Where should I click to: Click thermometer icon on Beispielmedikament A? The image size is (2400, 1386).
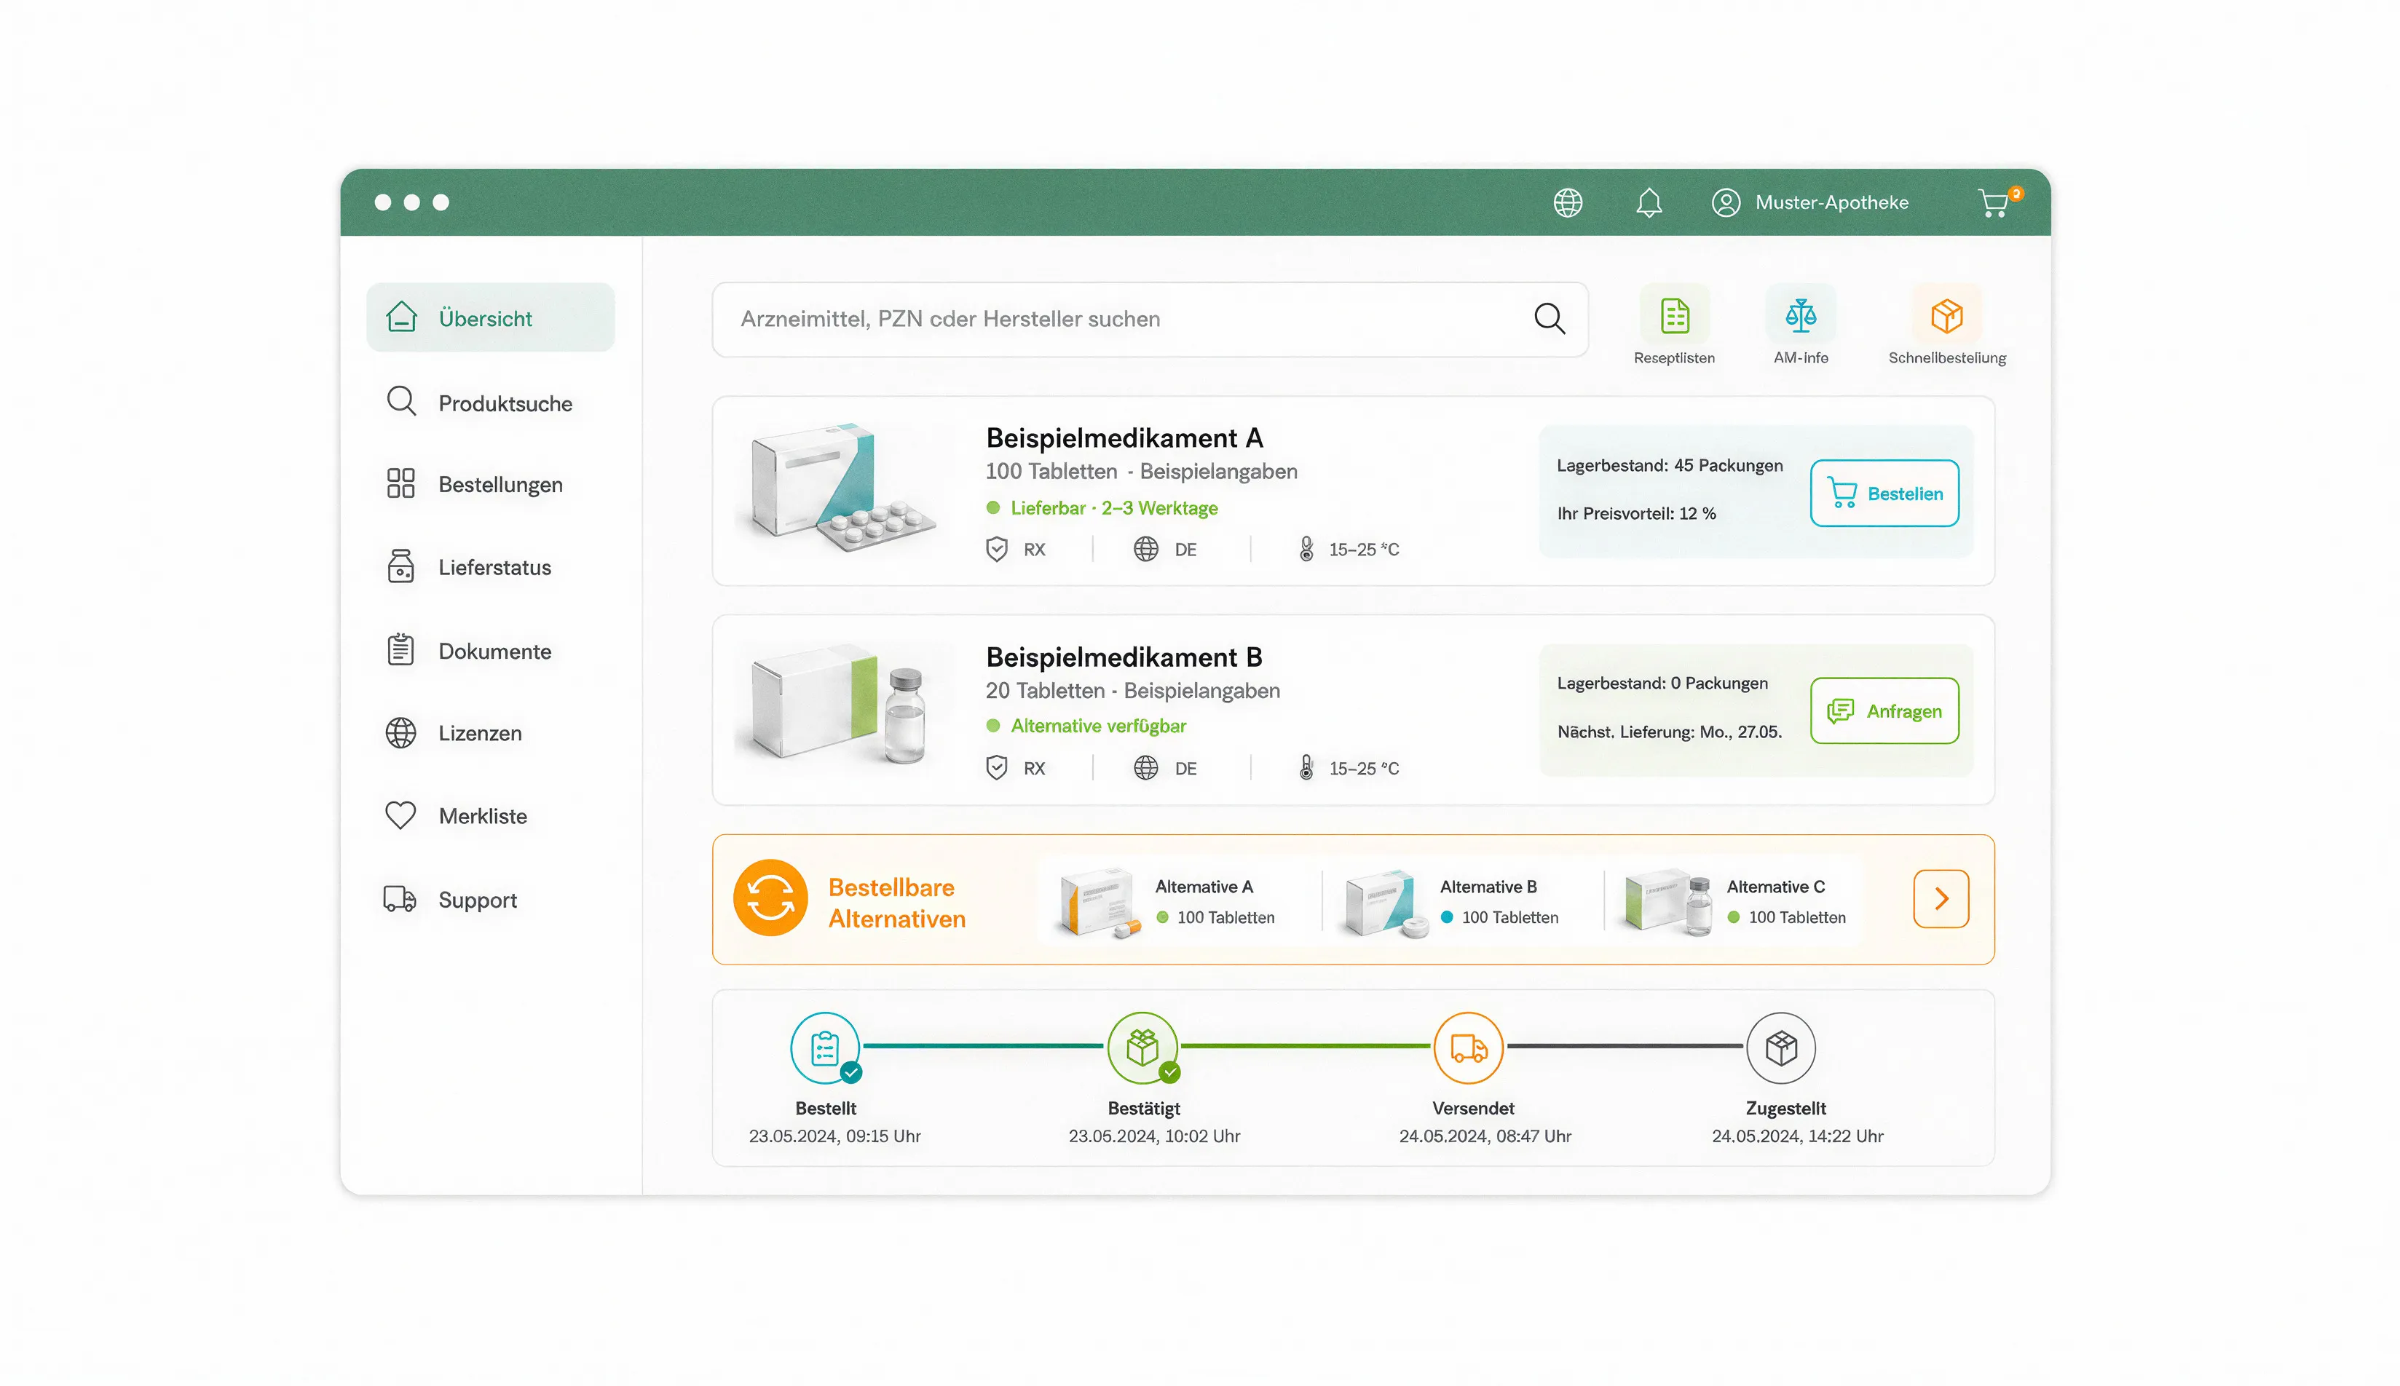click(1306, 550)
